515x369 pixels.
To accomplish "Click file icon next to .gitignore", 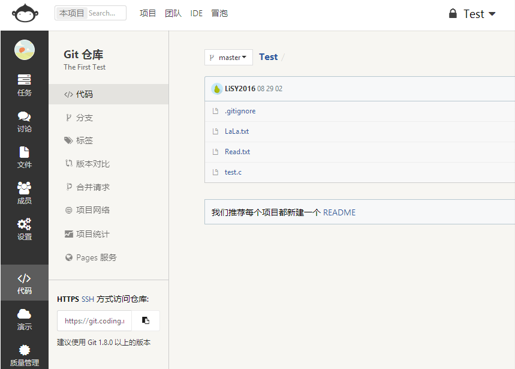I will point(215,111).
